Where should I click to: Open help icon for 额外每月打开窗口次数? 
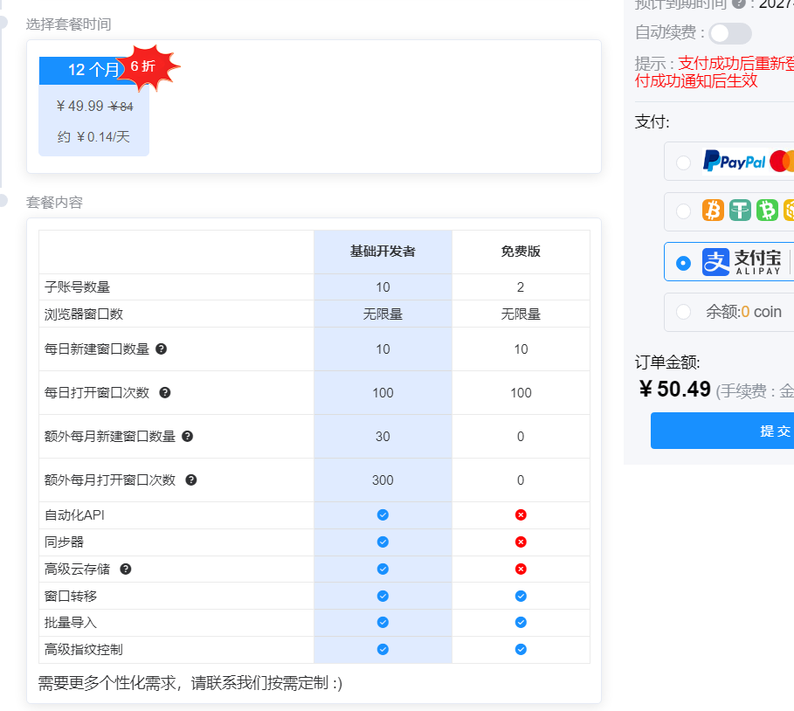coord(191,480)
